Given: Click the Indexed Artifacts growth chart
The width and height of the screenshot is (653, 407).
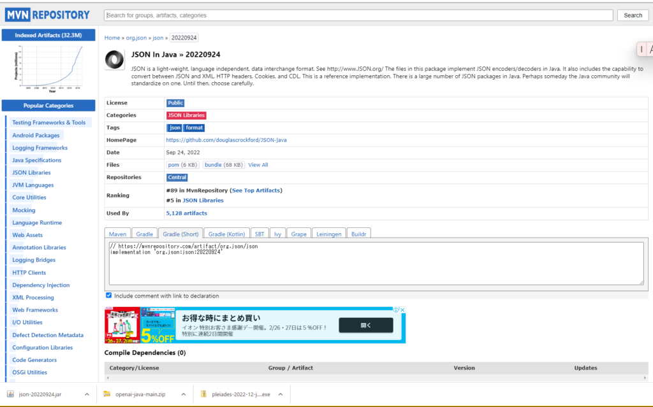Looking at the screenshot, I should coord(48,64).
